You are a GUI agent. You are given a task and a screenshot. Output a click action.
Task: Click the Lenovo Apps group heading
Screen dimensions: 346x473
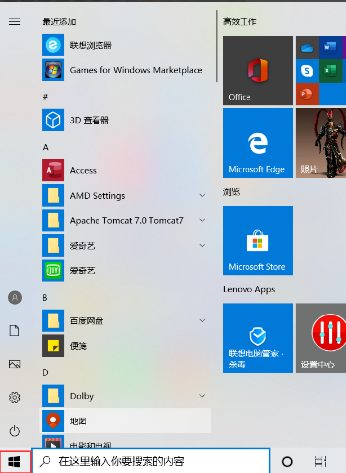(249, 289)
